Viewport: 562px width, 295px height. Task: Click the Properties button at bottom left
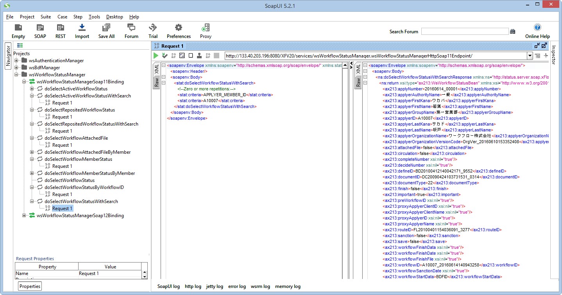click(29, 286)
